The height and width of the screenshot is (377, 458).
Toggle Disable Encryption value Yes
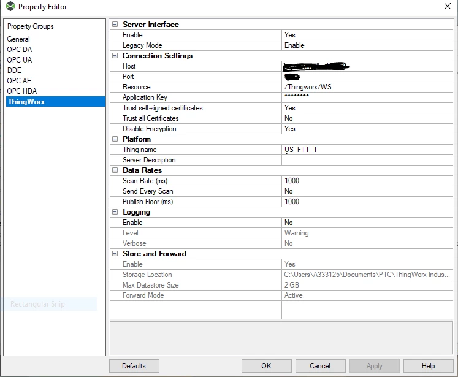click(x=367, y=129)
